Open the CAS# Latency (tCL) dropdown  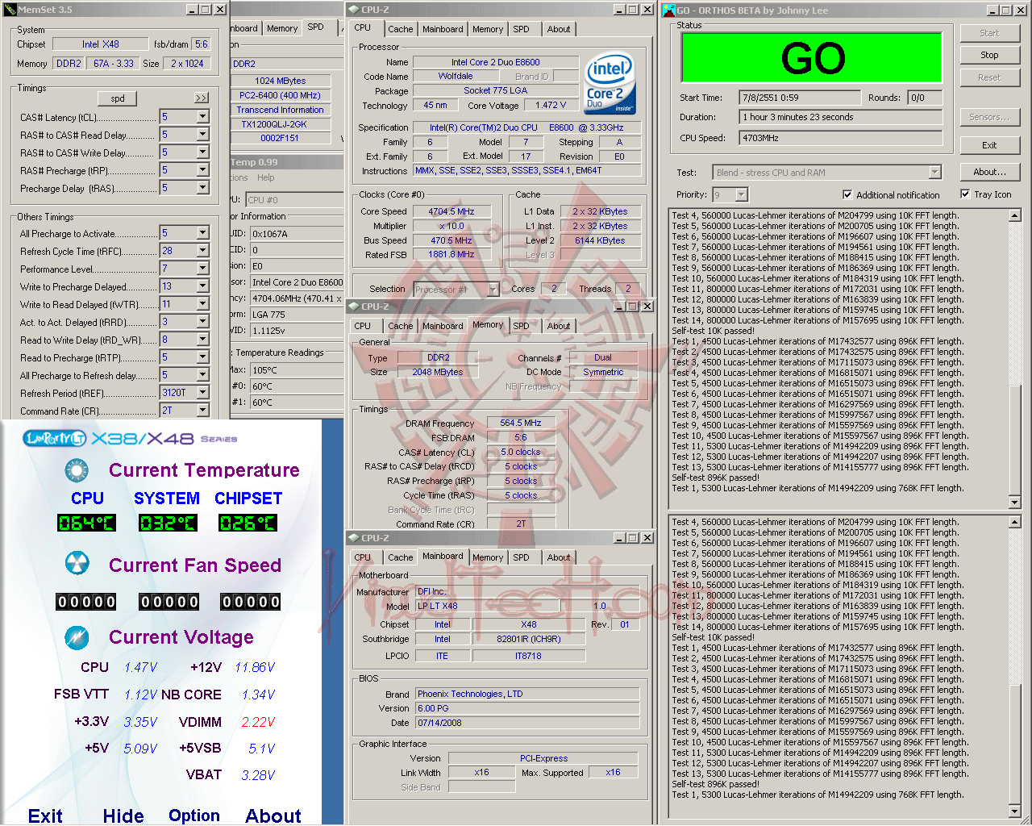click(202, 117)
